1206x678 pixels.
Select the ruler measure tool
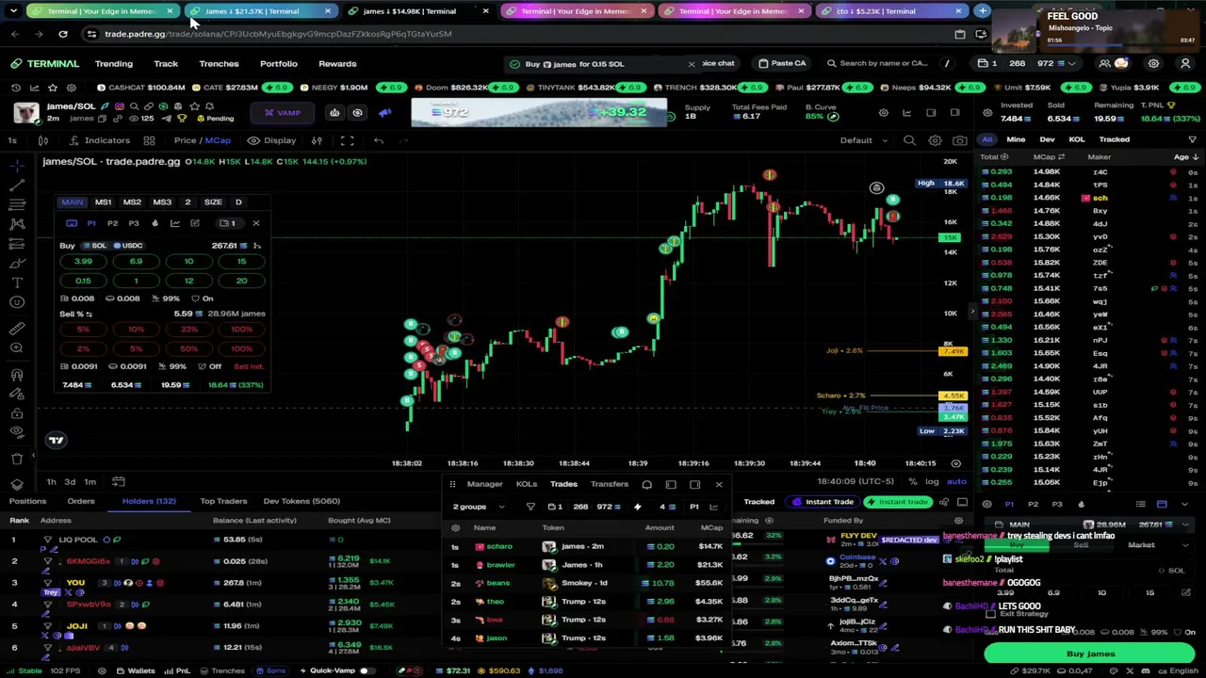pos(17,329)
